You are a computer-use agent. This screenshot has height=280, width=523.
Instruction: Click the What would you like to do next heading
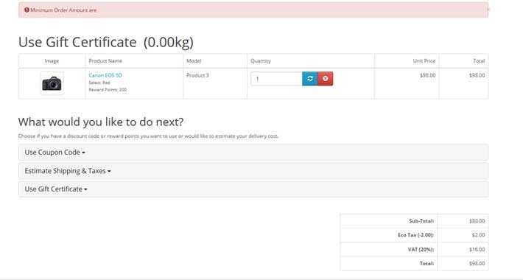(101, 122)
